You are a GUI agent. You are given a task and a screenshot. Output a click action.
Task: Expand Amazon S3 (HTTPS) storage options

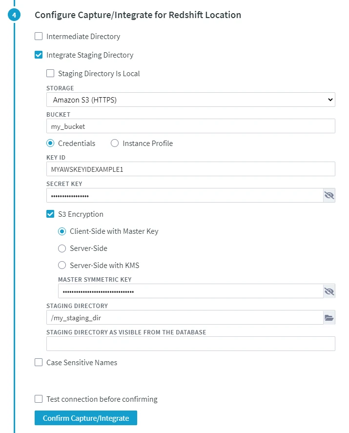(x=190, y=99)
